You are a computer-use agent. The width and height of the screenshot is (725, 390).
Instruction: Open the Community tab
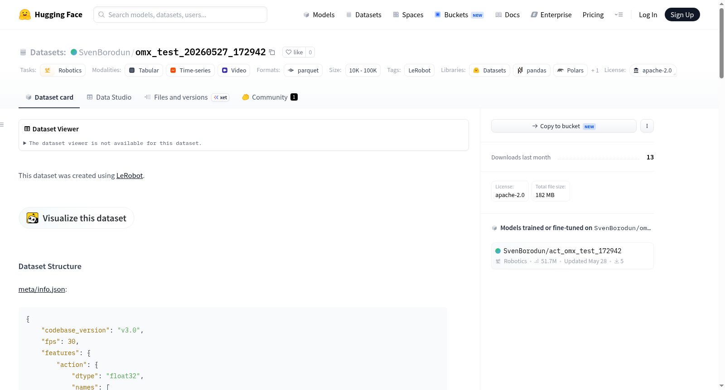270,97
